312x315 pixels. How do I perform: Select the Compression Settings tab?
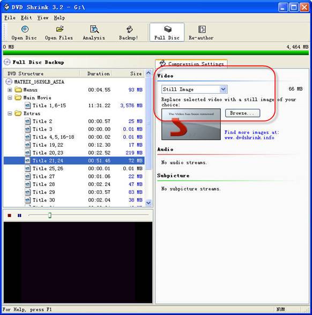[x=191, y=64]
